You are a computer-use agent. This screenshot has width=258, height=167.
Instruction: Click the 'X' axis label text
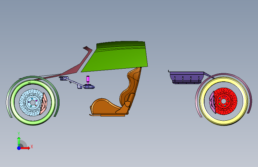click(32, 146)
